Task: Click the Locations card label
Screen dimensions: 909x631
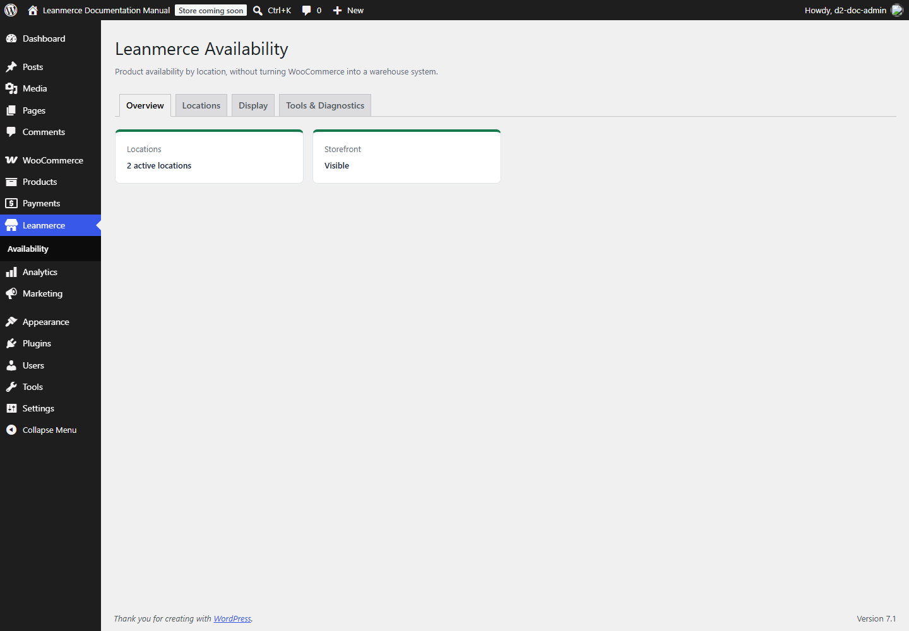Action: click(144, 149)
